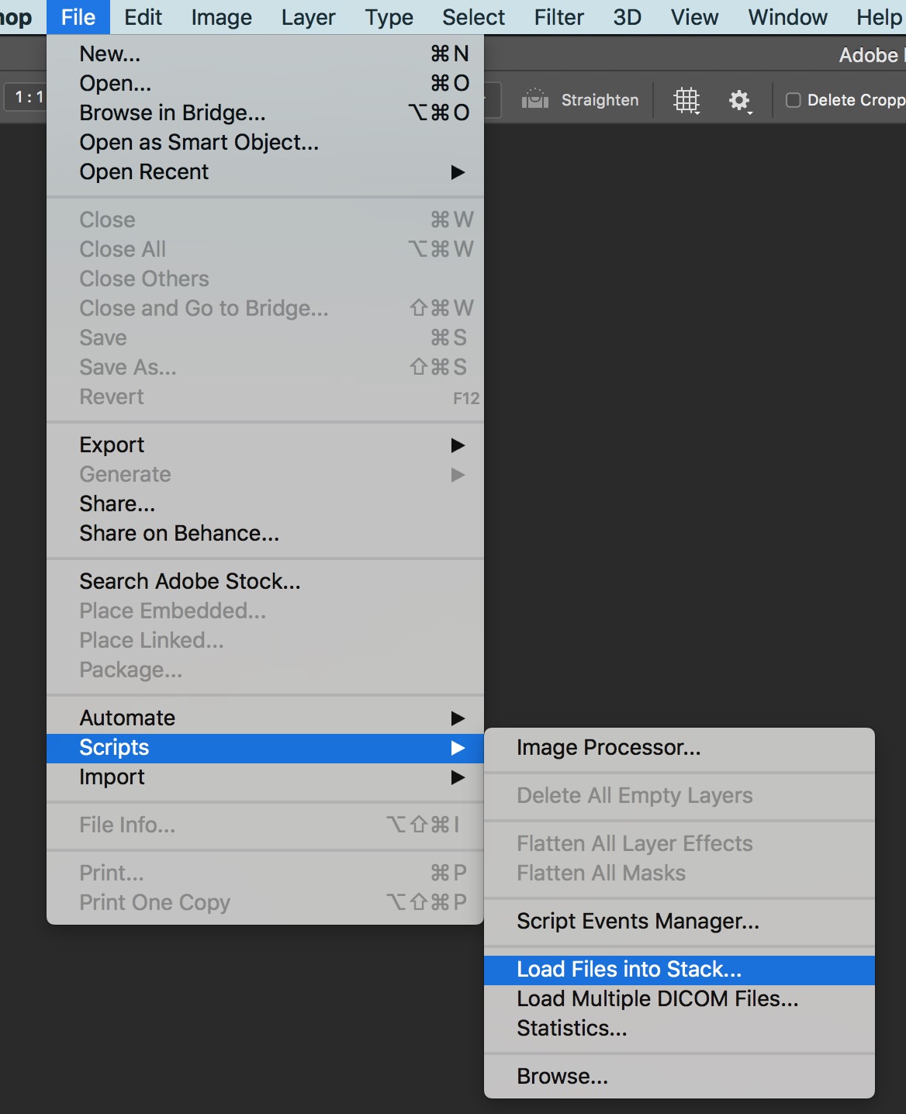The height and width of the screenshot is (1114, 906).
Task: Select the Straighten tool in the options bar
Action: coord(580,99)
